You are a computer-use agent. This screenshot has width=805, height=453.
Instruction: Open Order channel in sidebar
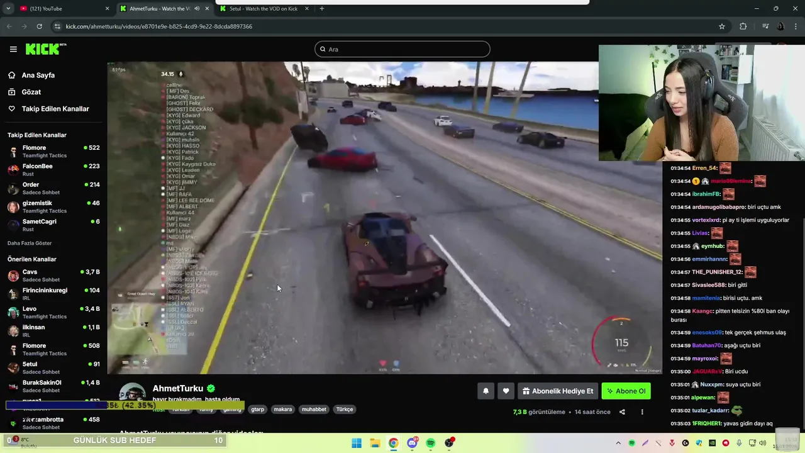[53, 188]
